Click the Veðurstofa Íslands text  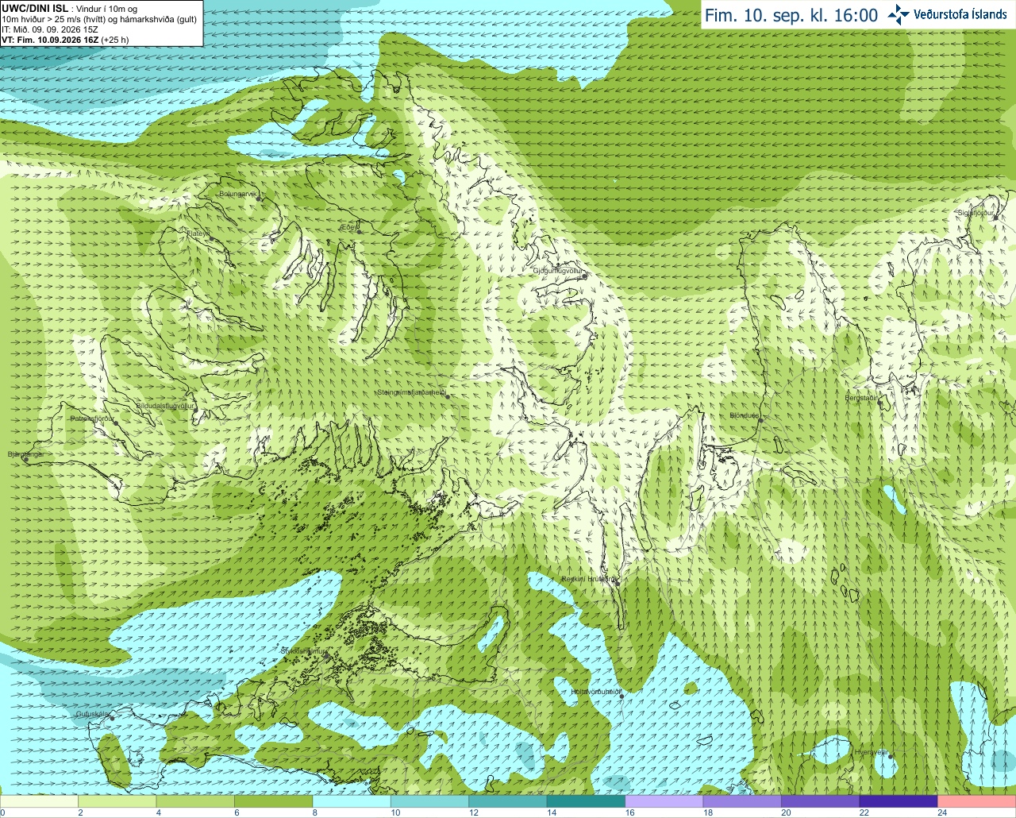tap(960, 14)
